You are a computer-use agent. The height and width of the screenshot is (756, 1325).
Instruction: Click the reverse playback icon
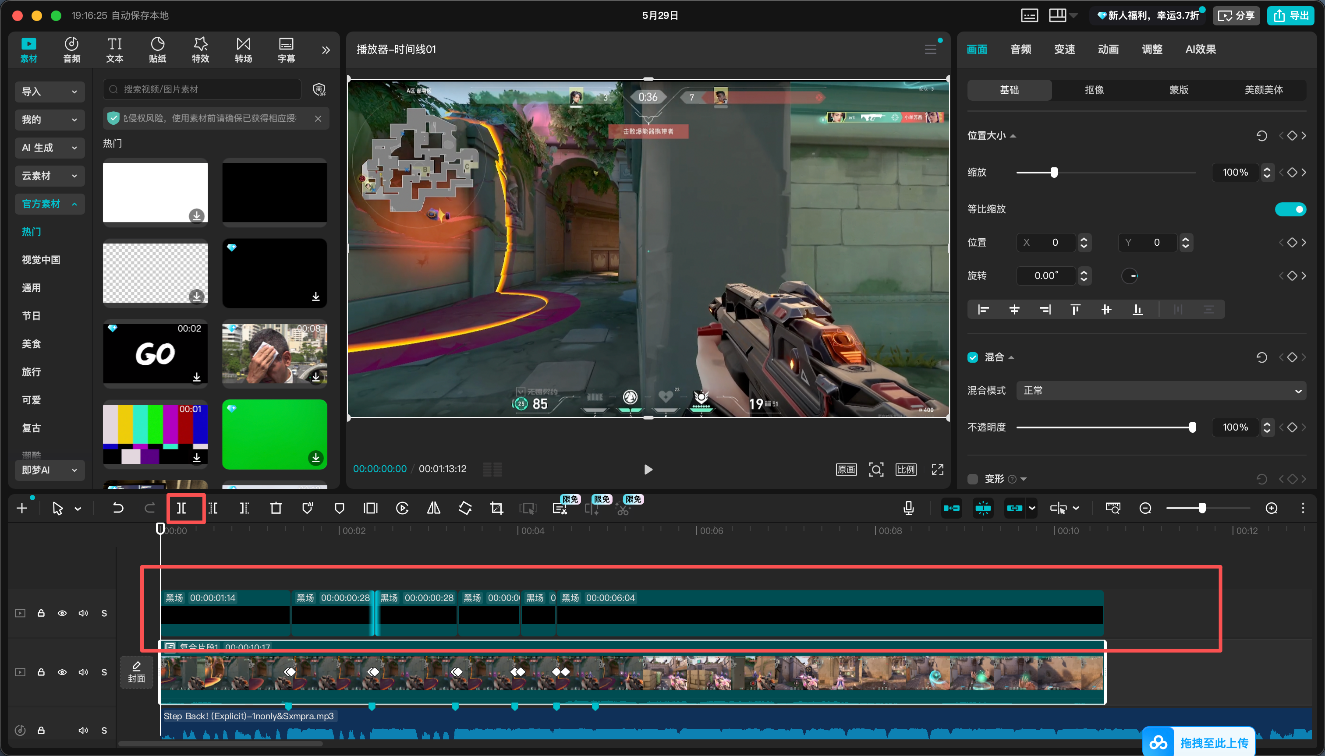click(402, 509)
